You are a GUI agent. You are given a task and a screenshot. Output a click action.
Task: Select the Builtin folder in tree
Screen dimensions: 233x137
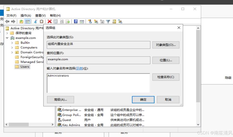(x=22, y=43)
